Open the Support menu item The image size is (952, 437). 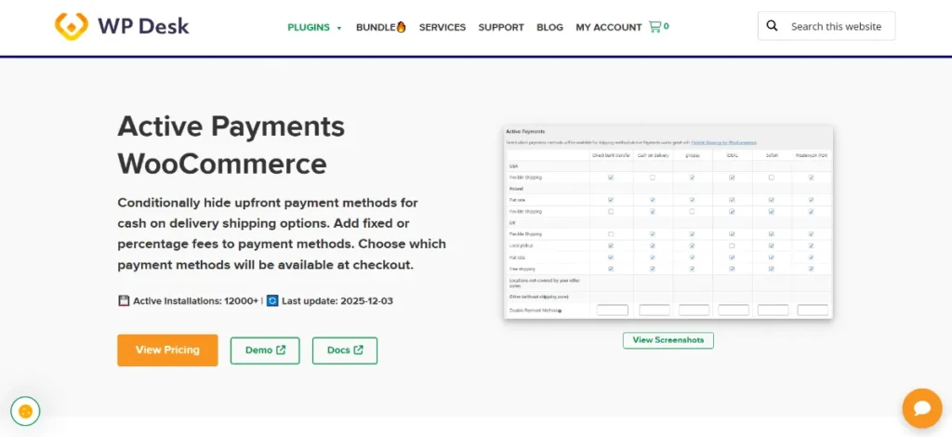pos(501,27)
